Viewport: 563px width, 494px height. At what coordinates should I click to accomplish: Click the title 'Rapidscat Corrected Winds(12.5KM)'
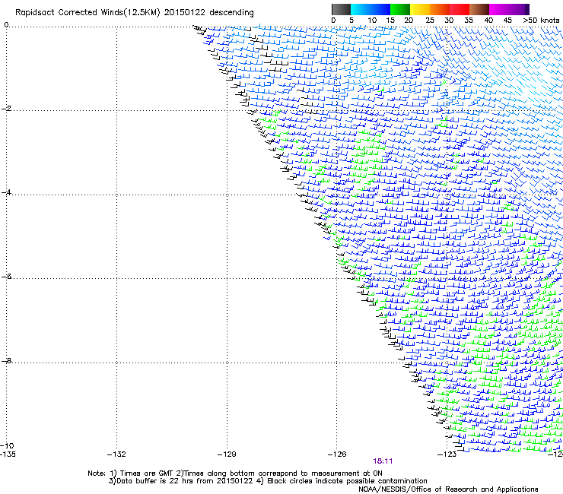click(87, 13)
